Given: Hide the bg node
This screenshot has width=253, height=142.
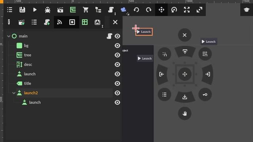Looking at the screenshot, I should [x=117, y=46].
